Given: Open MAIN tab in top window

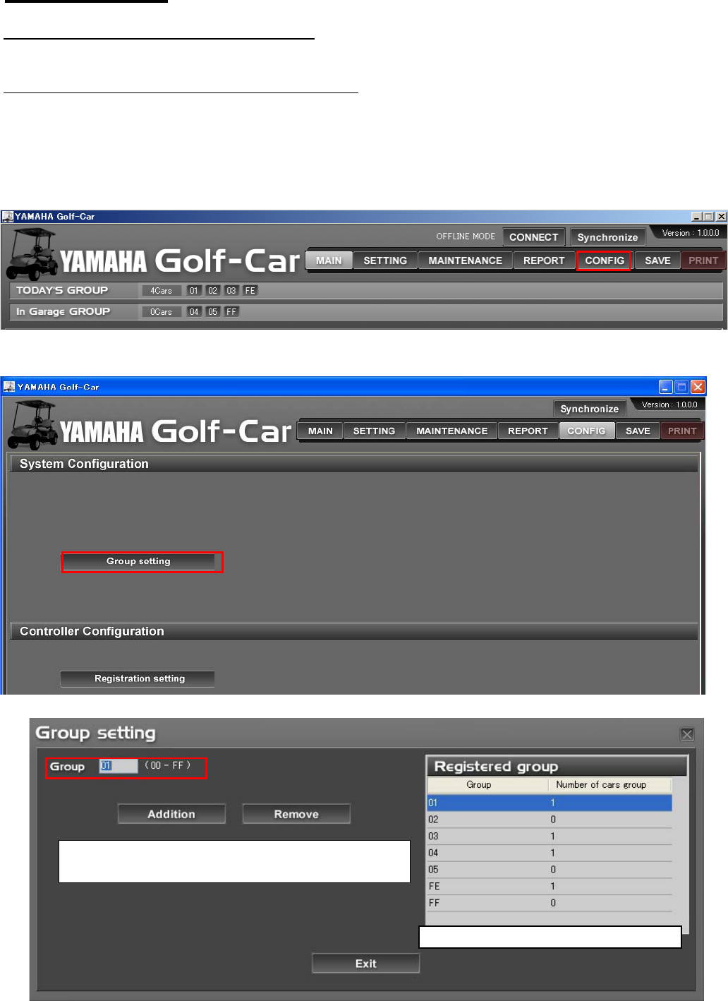Looking at the screenshot, I should click(x=329, y=260).
